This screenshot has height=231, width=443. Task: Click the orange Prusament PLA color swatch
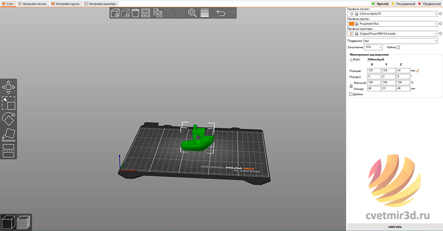click(x=351, y=24)
